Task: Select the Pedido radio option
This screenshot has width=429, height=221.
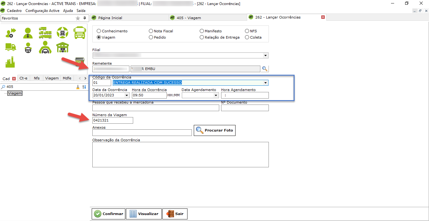Action: (x=157, y=37)
